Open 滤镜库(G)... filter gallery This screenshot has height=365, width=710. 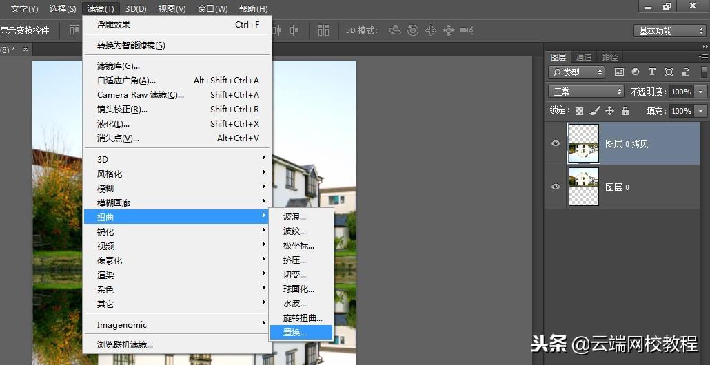tap(177, 66)
